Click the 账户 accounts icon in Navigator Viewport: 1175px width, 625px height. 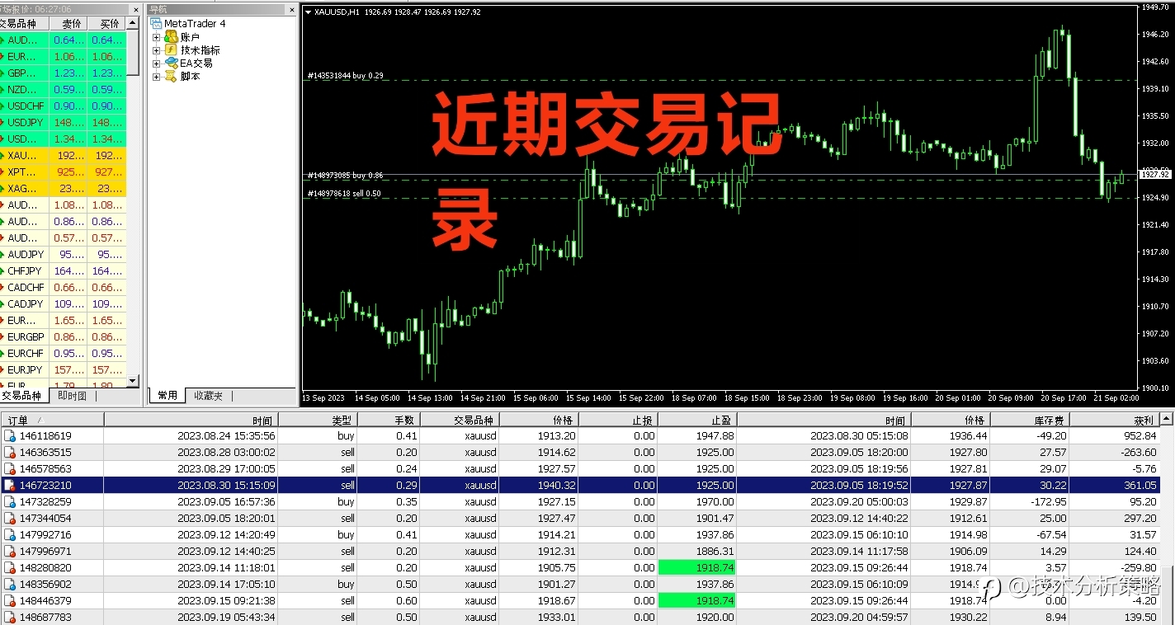click(x=171, y=37)
